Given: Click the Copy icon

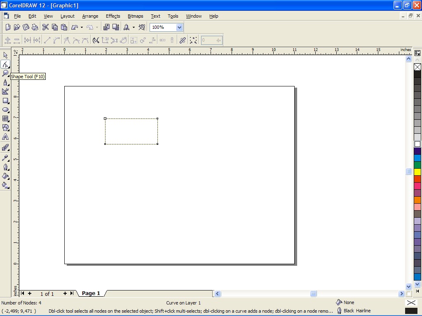Looking at the screenshot, I should pos(55,27).
